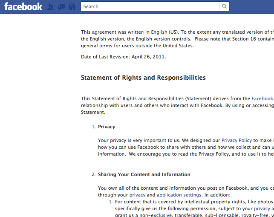274x217 pixels.
Task: Click the line 'grant us a non-exclusive, transferable'
Action: 194,215
